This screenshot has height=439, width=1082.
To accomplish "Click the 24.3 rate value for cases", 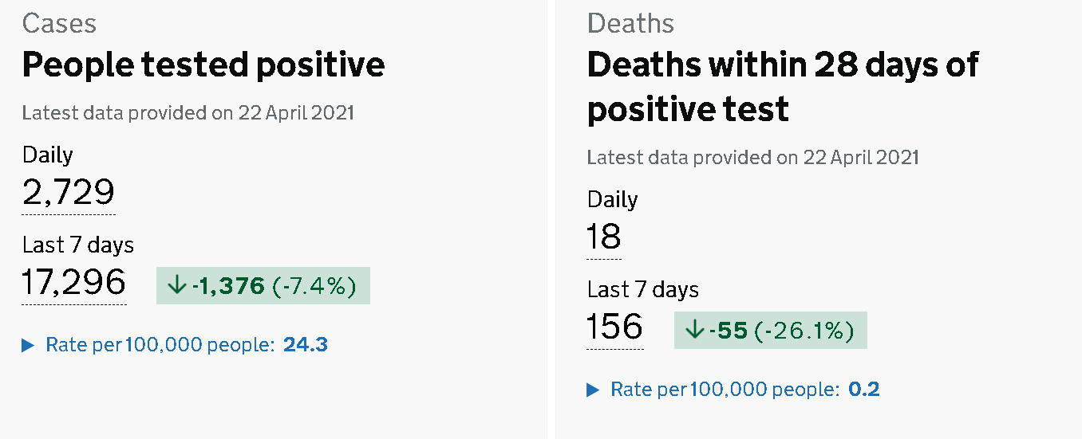I will (x=306, y=345).
